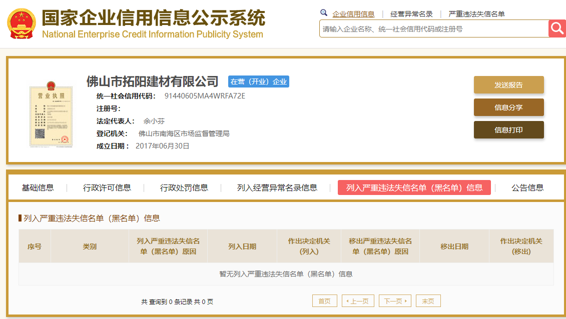
Task: Select the 严重违法失信名单 search category
Action: tap(476, 14)
